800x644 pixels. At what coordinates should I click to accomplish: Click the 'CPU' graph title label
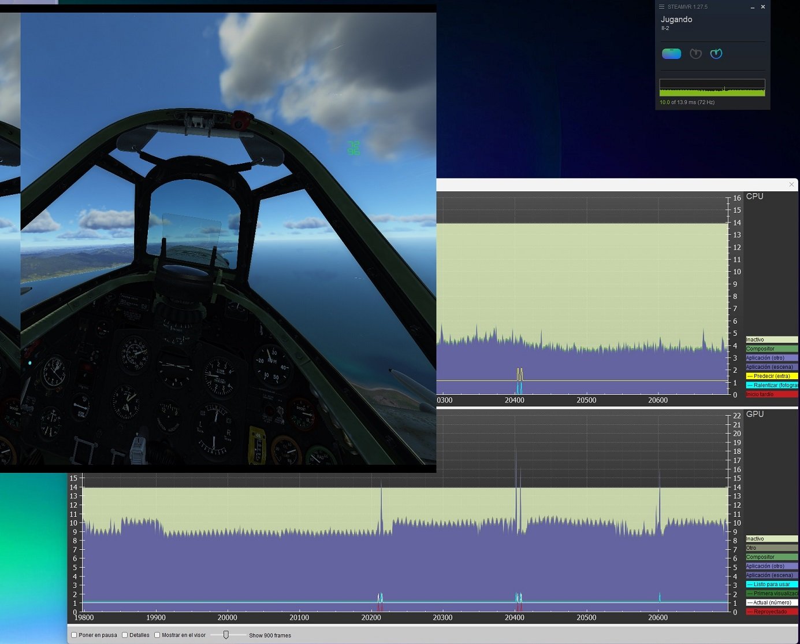(754, 197)
